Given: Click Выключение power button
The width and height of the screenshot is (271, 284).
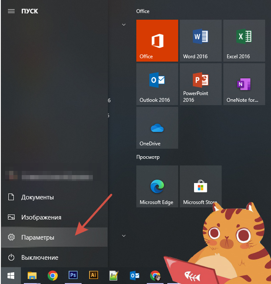Looking at the screenshot, I should [39, 258].
